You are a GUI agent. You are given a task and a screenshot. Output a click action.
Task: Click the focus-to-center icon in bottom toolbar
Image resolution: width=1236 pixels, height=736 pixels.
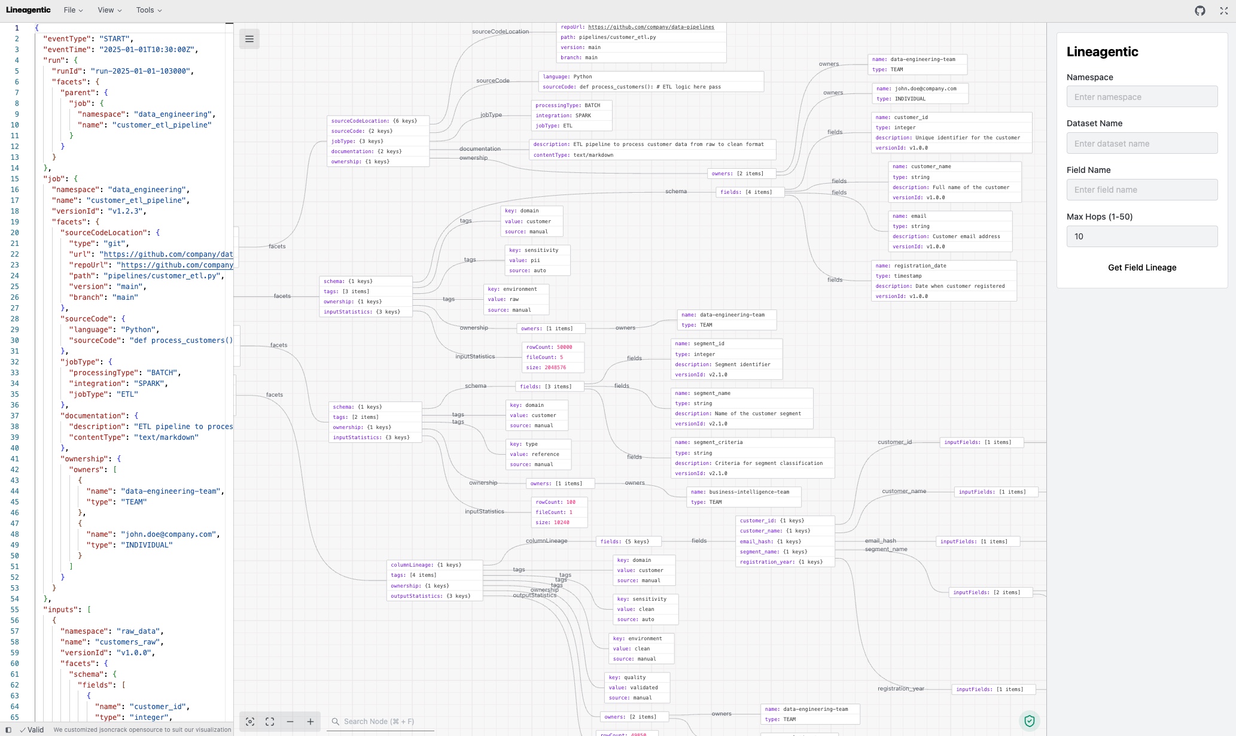coord(251,721)
